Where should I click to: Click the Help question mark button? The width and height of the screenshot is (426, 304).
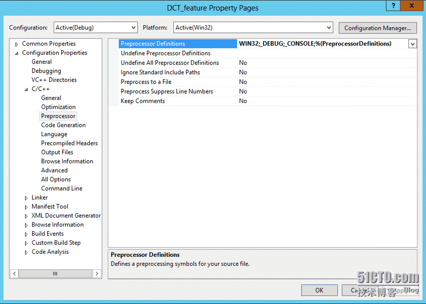tap(393, 6)
